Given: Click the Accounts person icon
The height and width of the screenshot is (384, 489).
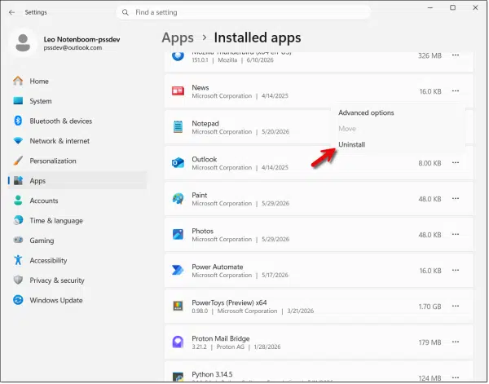Looking at the screenshot, I should pos(18,201).
